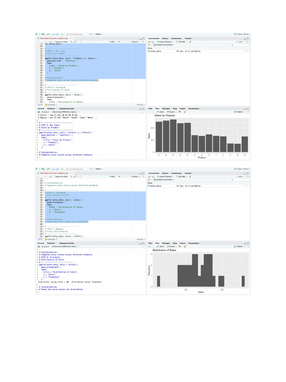The image size is (286, 382).
Task: Open Addins dropdown in bar chart window
Action: click(x=99, y=34)
